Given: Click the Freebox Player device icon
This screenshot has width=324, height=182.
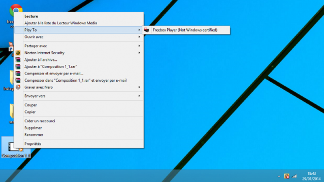Looking at the screenshot, I should tap(146, 30).
